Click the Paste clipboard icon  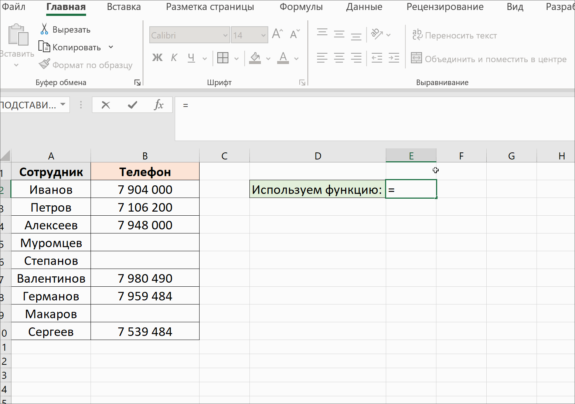tap(18, 36)
